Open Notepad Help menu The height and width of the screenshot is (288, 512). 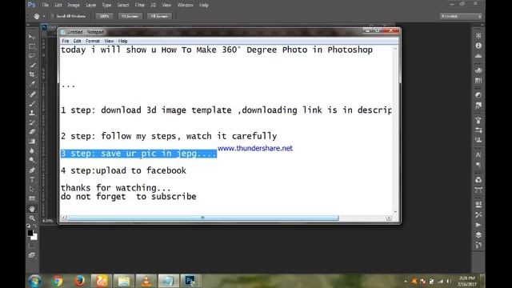(122, 41)
